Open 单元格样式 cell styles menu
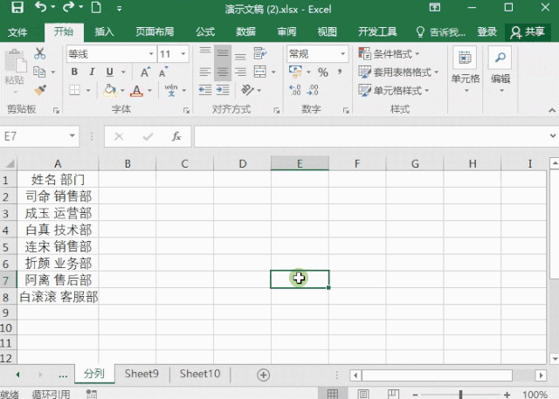Image resolution: width=559 pixels, height=399 pixels. coord(394,91)
